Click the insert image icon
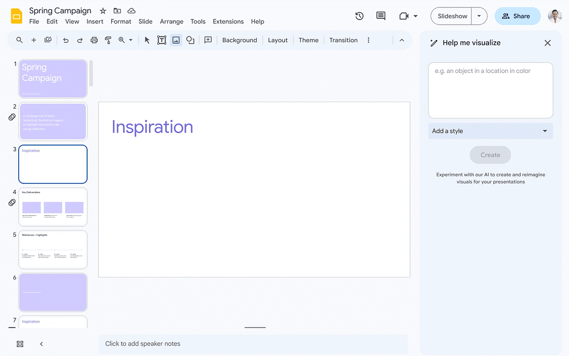 coord(176,40)
